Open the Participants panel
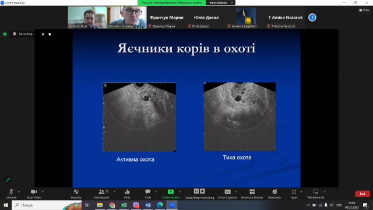Viewport: 373px width, 210px height. (x=101, y=194)
